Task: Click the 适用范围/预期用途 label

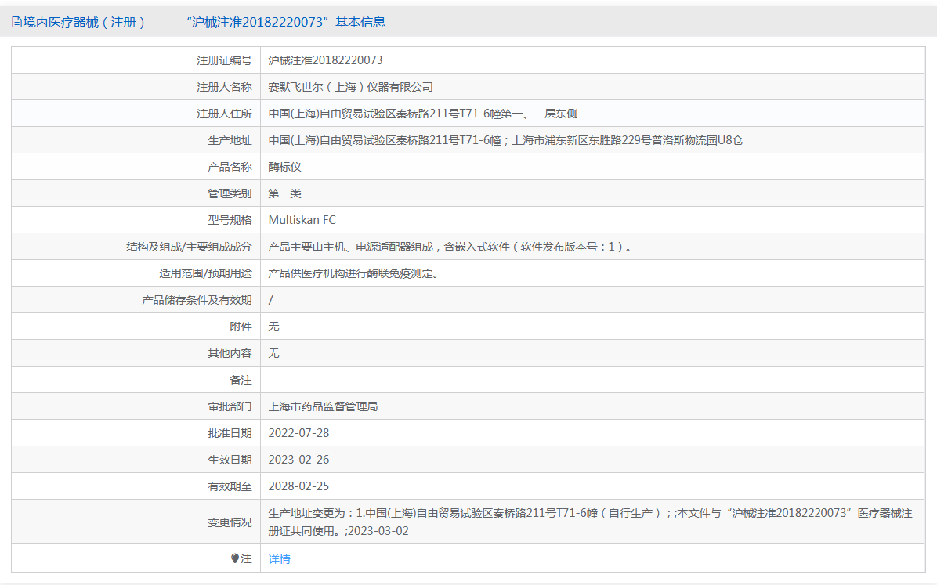Action: [205, 273]
